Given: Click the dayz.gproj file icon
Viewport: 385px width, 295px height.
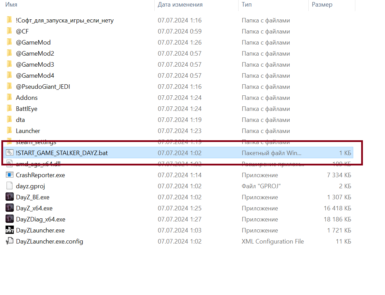Looking at the screenshot, I should [10, 186].
